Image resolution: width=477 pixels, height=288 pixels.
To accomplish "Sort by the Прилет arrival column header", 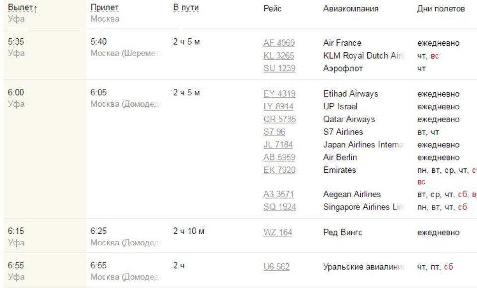I will (104, 7).
